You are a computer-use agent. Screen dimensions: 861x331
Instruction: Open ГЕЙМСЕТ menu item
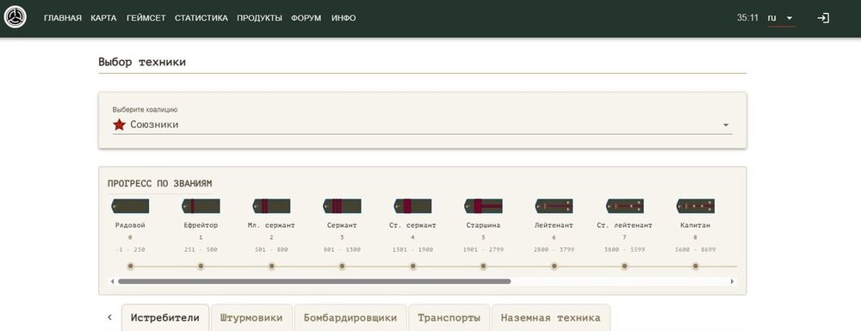[146, 18]
